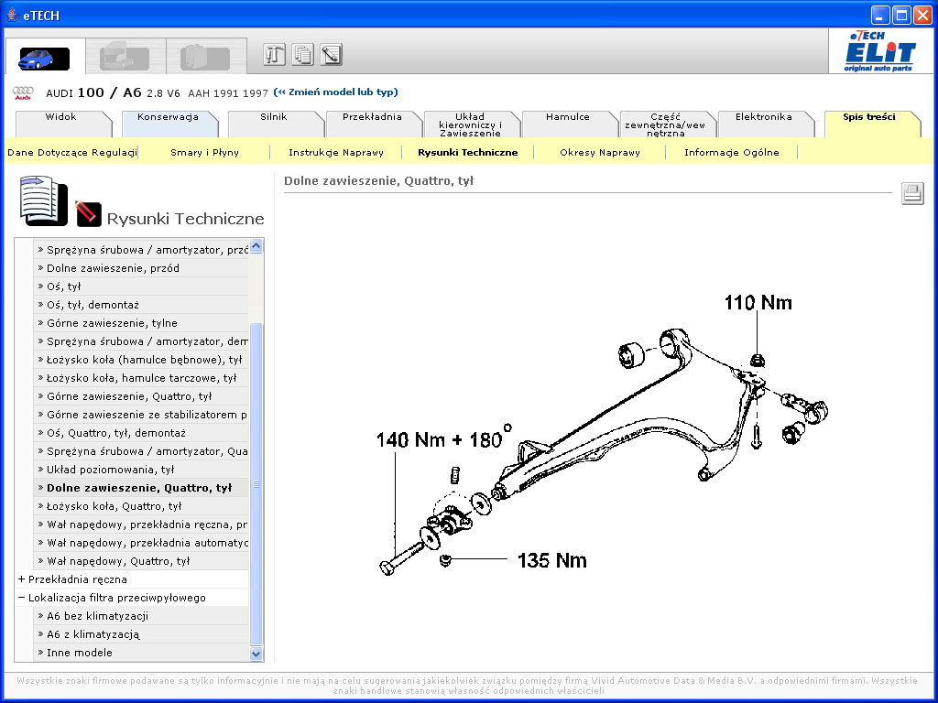Open Oś, Quattro, tył, demontaż drawing

[x=141, y=433]
